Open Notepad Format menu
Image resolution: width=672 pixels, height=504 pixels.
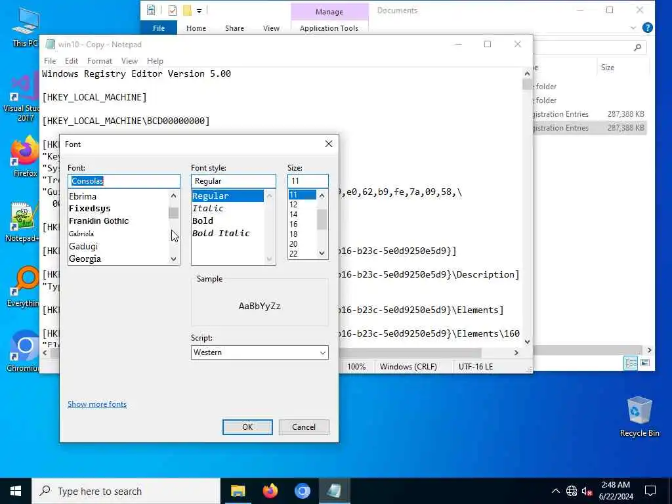[100, 61]
